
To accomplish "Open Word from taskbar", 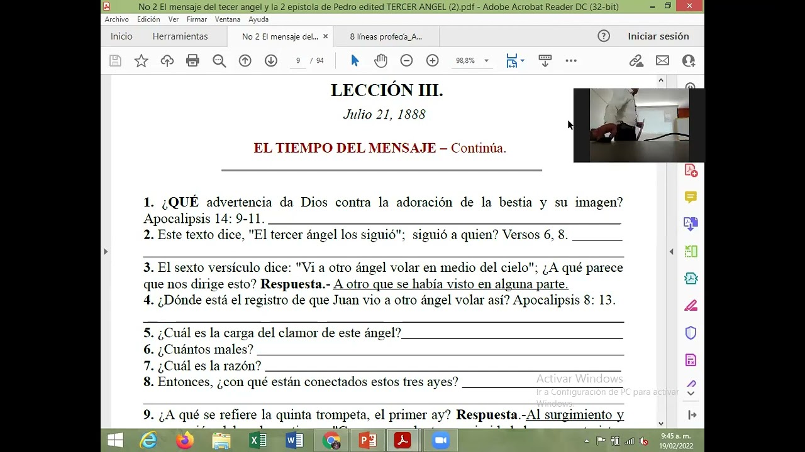I will (294, 441).
